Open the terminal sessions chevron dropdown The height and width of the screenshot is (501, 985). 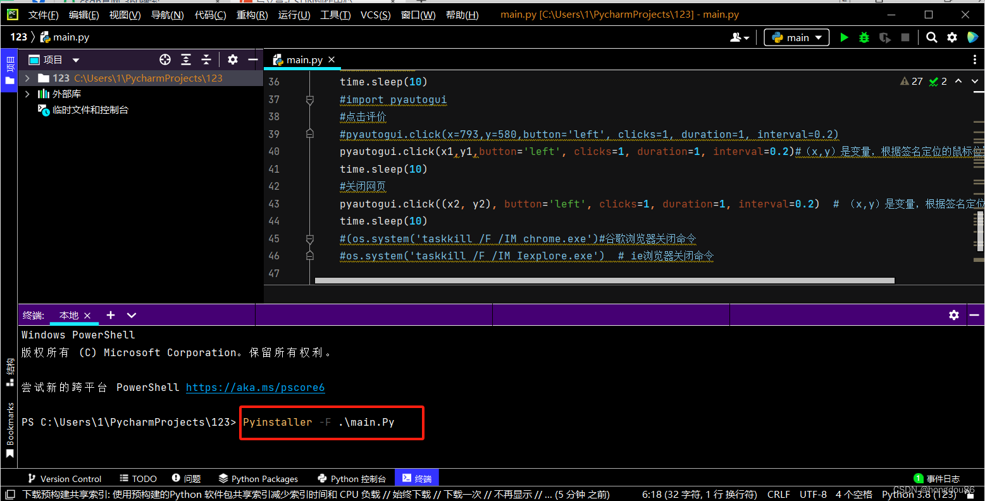point(131,315)
